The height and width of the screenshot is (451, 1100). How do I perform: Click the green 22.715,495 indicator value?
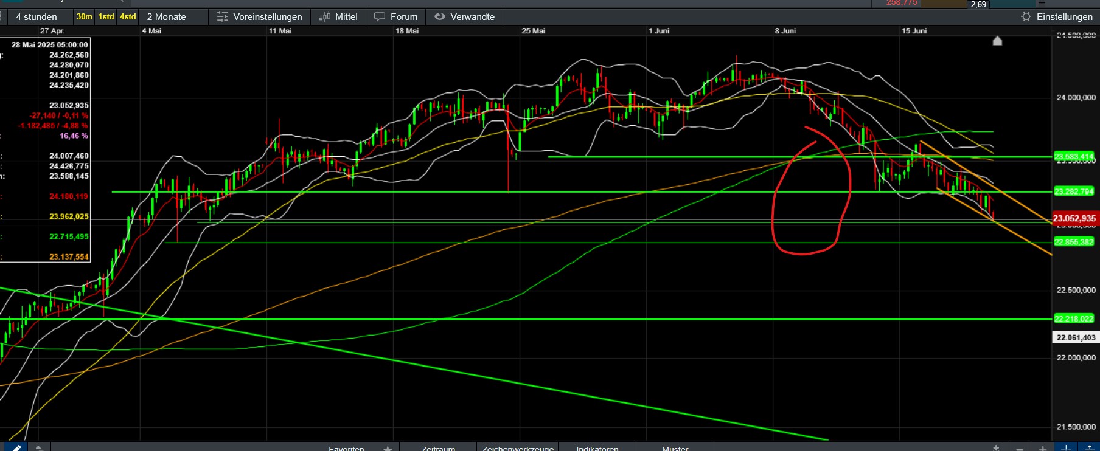(x=69, y=237)
